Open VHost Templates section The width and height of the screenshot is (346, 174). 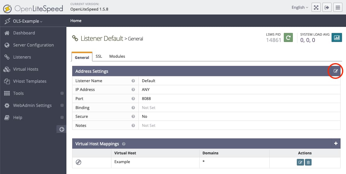click(x=30, y=81)
